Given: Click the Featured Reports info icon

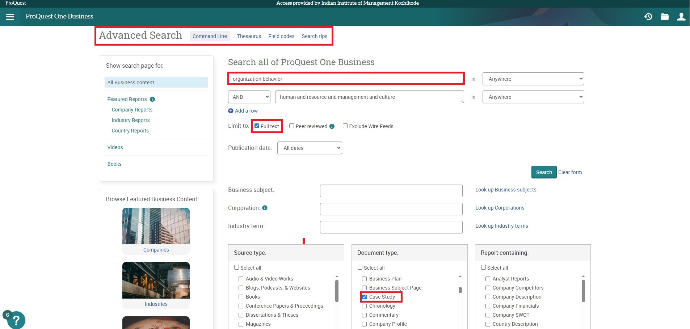Looking at the screenshot, I should (152, 99).
